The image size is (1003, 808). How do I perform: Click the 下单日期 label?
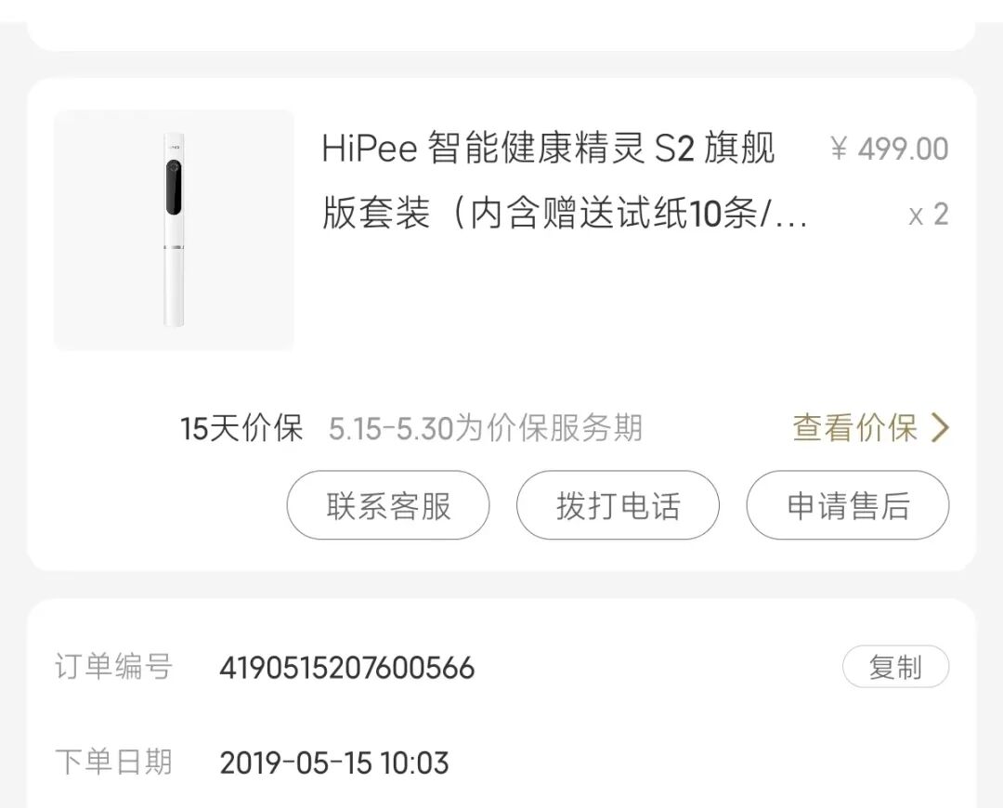tap(113, 762)
